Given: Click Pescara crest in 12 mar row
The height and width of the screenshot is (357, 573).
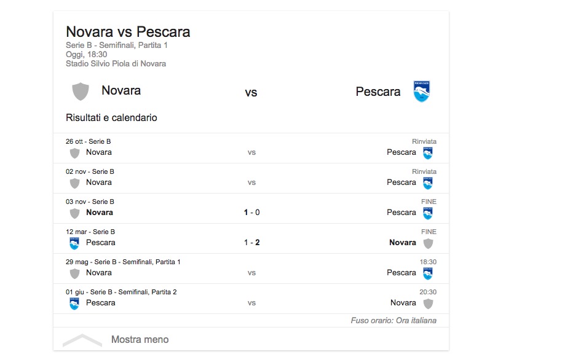Looking at the screenshot, I should (x=74, y=243).
